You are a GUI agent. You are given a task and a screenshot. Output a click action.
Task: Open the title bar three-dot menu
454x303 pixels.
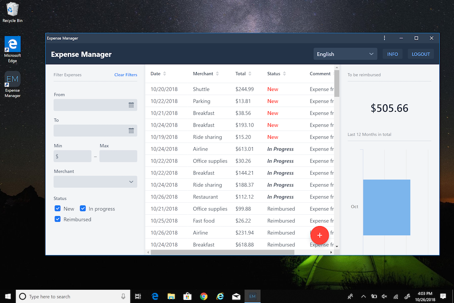(x=384, y=38)
